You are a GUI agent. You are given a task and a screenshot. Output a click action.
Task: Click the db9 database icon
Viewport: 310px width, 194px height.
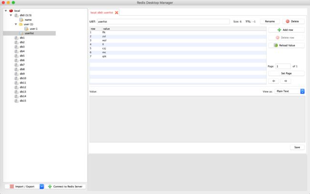pos(16,74)
